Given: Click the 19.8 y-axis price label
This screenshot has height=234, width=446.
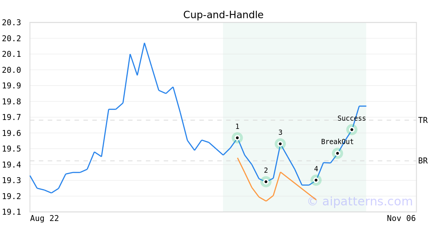Looking at the screenshot, I should pyautogui.click(x=12, y=101).
